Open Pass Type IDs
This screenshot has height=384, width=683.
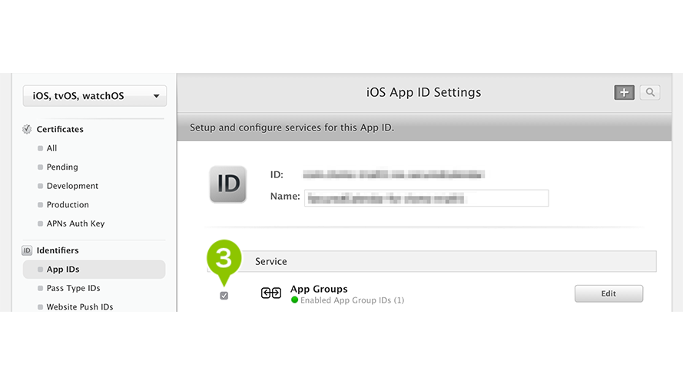click(73, 288)
